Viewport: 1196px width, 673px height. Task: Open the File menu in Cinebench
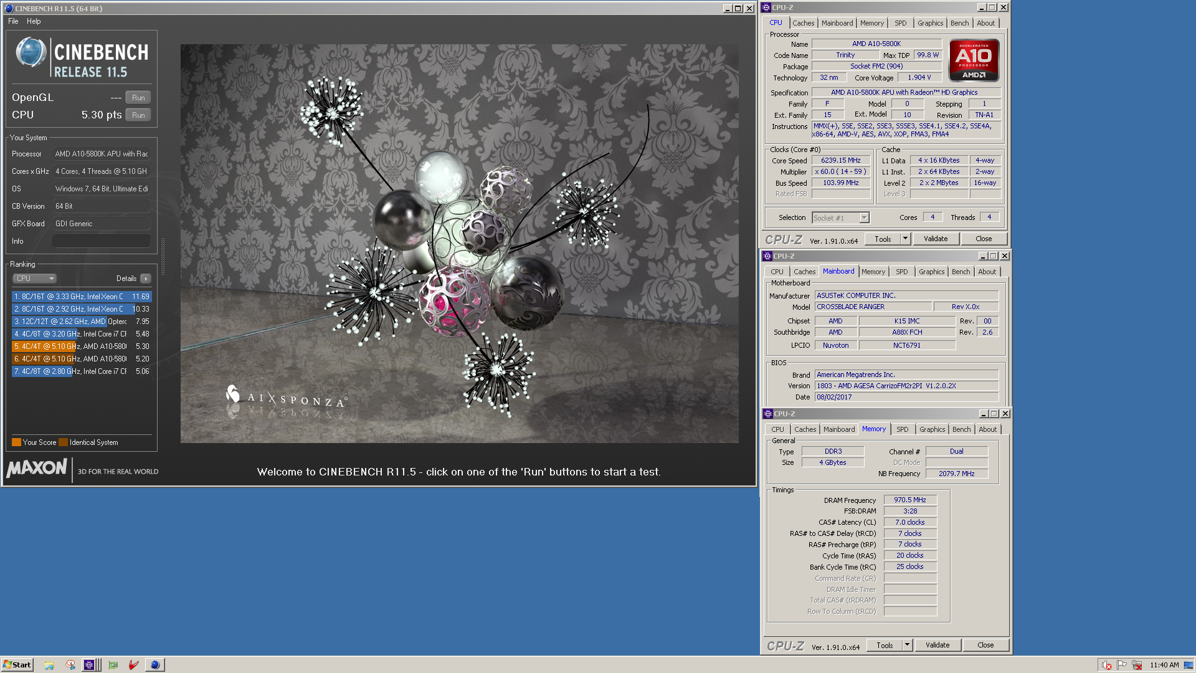click(x=13, y=21)
